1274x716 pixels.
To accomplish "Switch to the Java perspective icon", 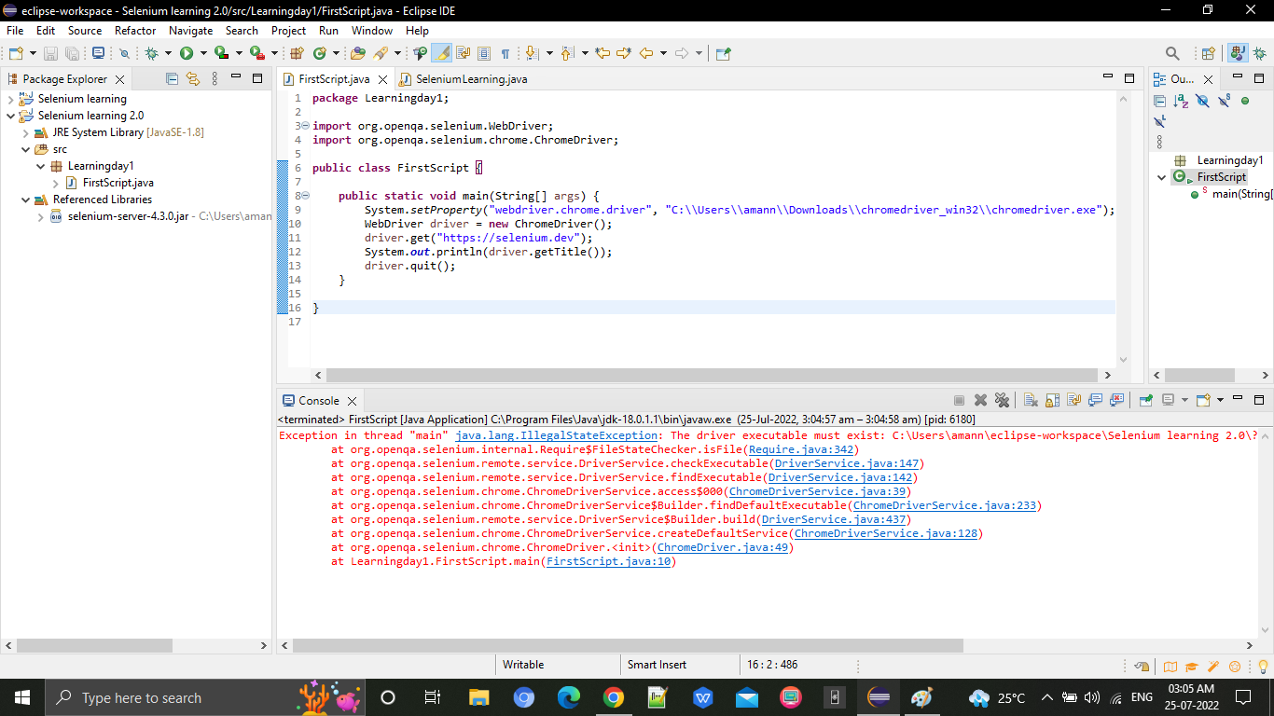I will [x=1238, y=53].
